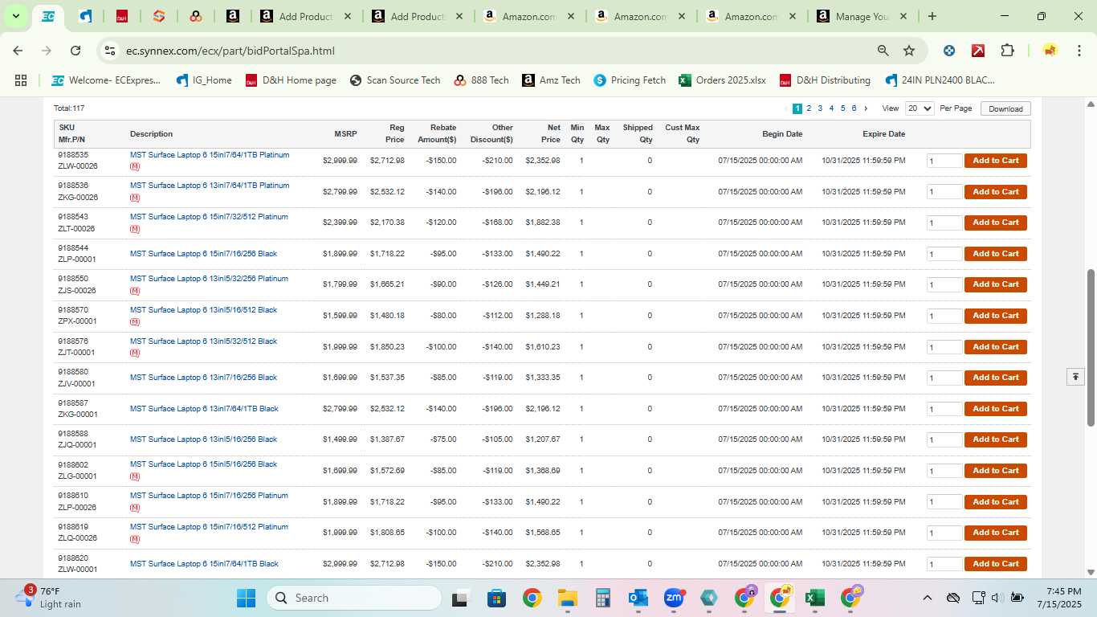Open the tab search dropdown arrow
This screenshot has height=617, width=1097.
[15, 16]
